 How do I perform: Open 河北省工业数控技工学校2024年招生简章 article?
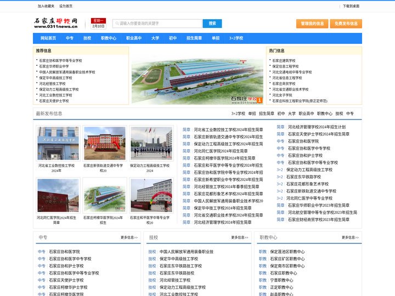pos(228,129)
